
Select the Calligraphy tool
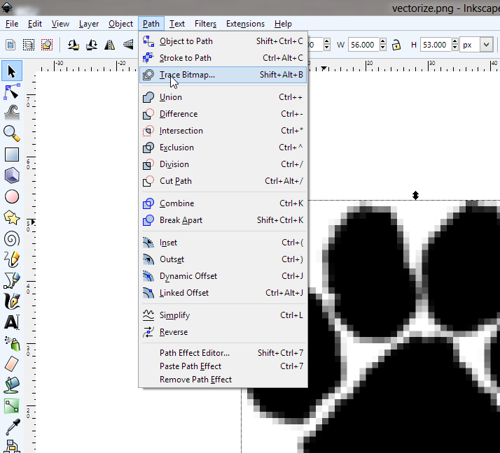(12, 301)
